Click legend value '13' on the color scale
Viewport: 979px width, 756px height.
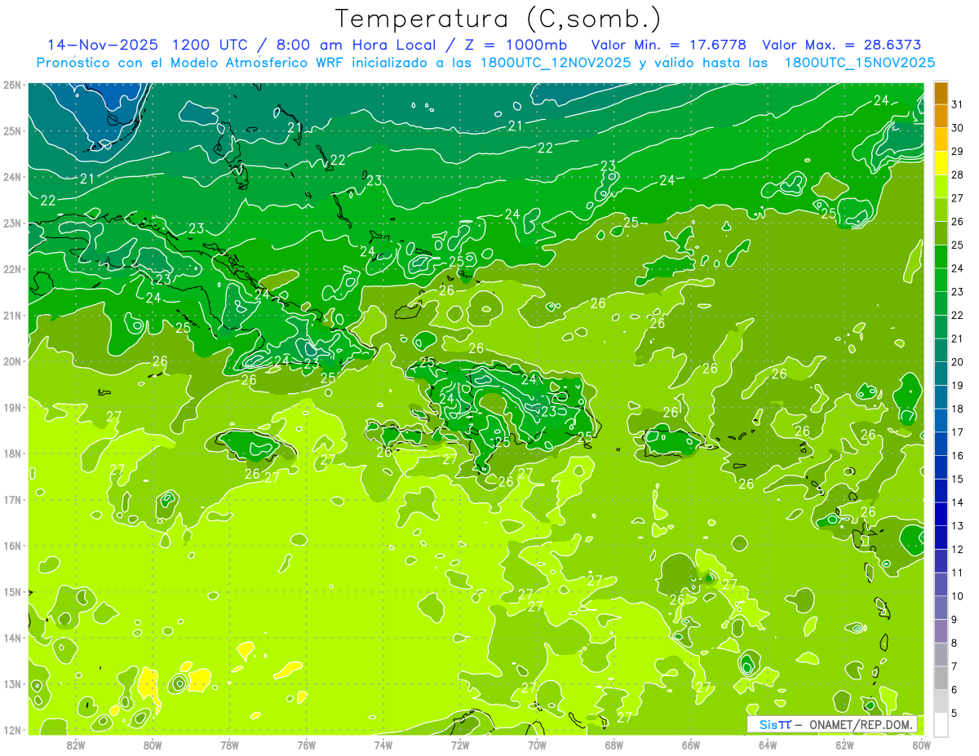click(958, 525)
